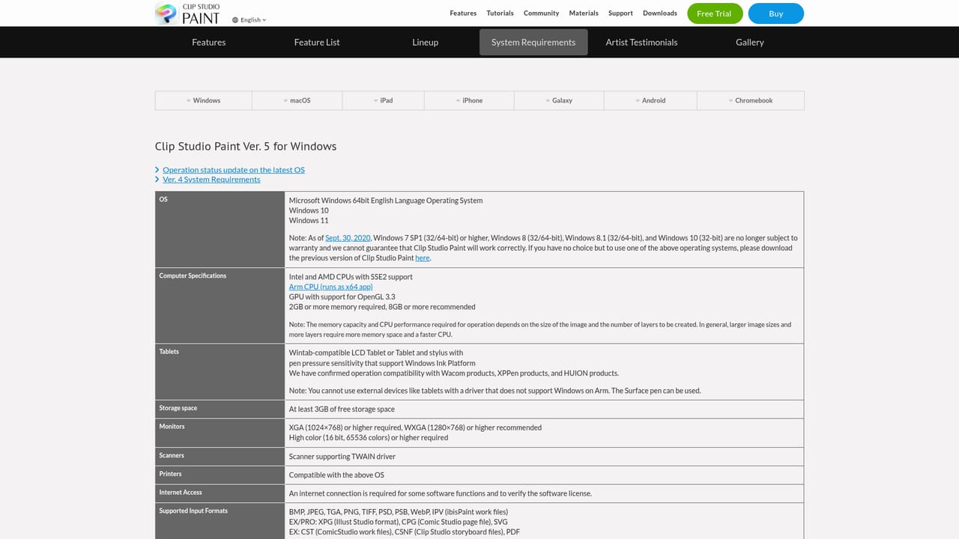Image resolution: width=959 pixels, height=539 pixels.
Task: Expand the Windows platform section
Action: 204,100
